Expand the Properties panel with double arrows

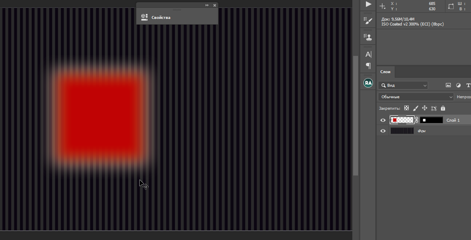pyautogui.click(x=207, y=5)
